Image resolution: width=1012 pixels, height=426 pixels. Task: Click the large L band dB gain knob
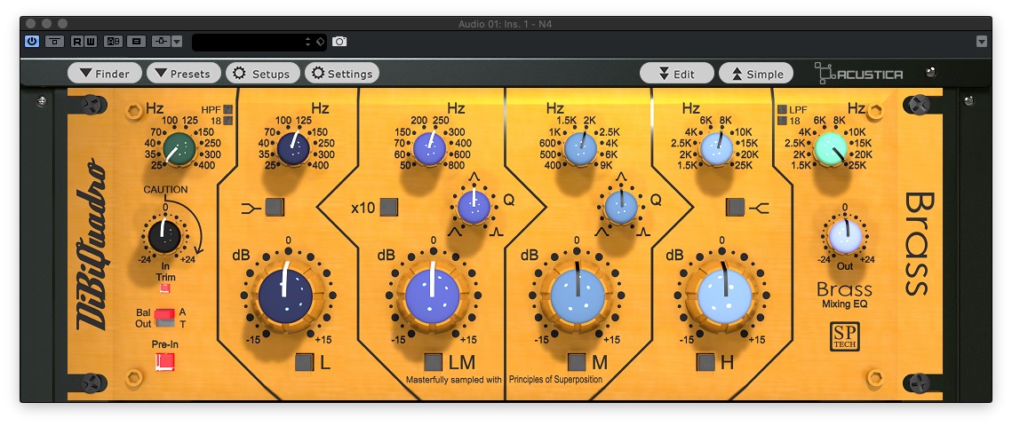click(286, 296)
